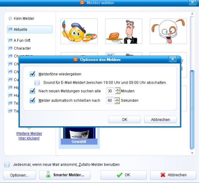Image resolution: width=199 pixels, height=183 pixels.
Task: Enable Zufalls-Melder benutzen checkbox
Action: 7,165
